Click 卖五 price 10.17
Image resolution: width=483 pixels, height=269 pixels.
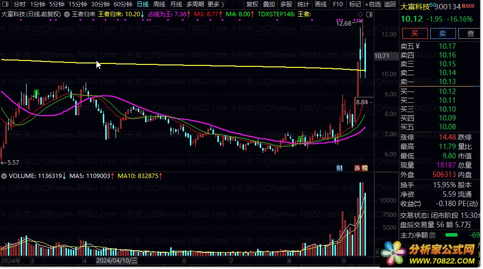447,46
